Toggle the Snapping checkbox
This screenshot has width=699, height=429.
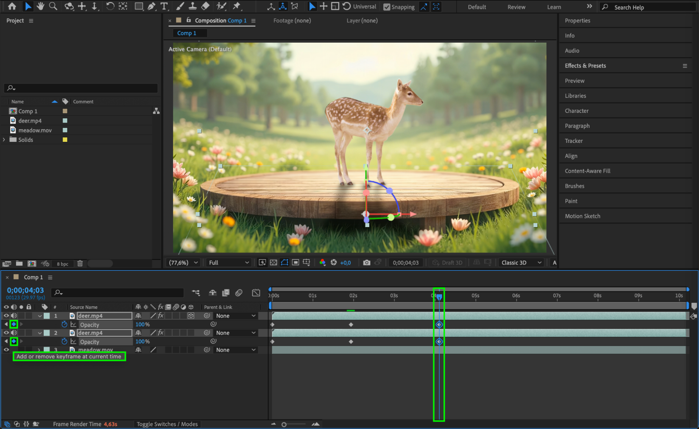pyautogui.click(x=387, y=7)
